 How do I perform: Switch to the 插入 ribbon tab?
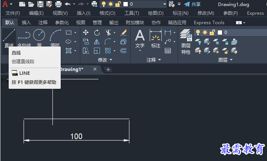[26, 23]
